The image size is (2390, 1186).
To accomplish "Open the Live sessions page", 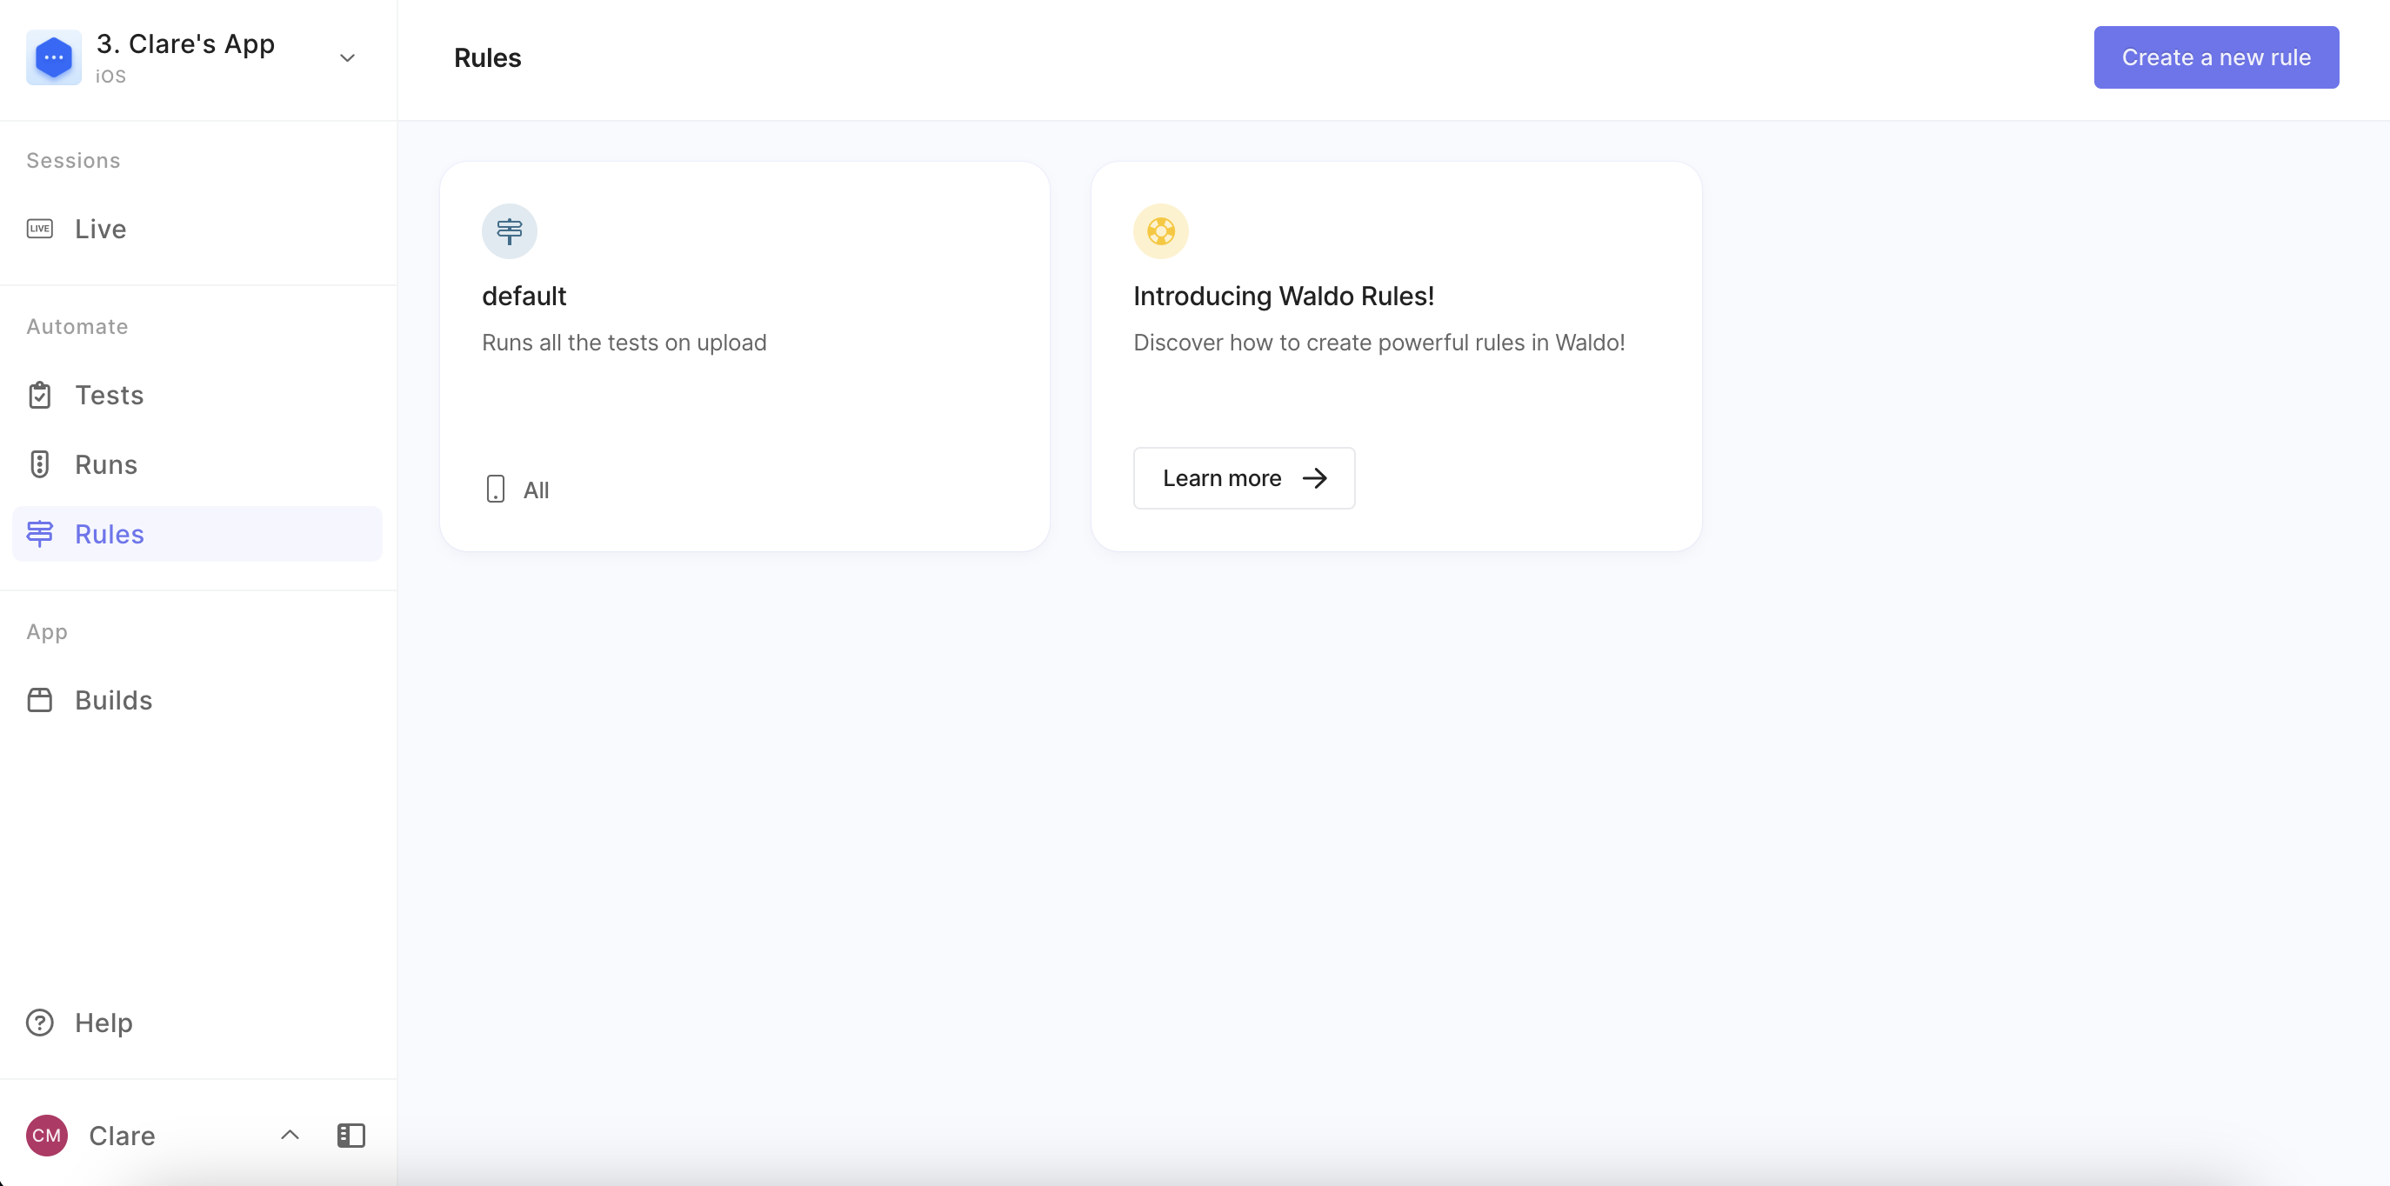I will [x=100, y=229].
